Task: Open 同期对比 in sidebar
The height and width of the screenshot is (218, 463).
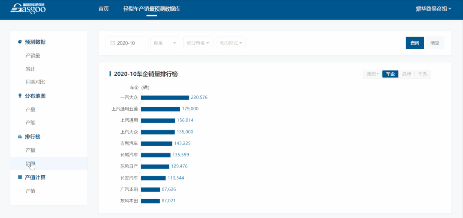Action: click(35, 82)
